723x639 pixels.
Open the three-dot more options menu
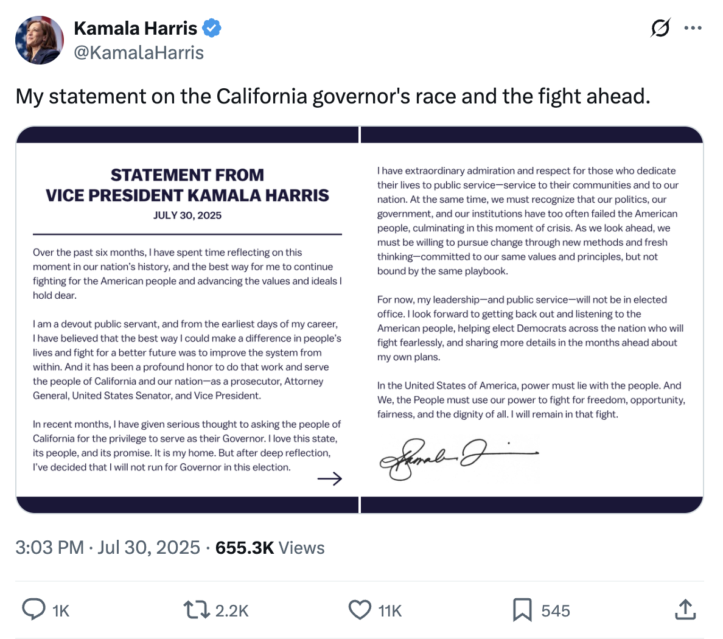pyautogui.click(x=693, y=28)
